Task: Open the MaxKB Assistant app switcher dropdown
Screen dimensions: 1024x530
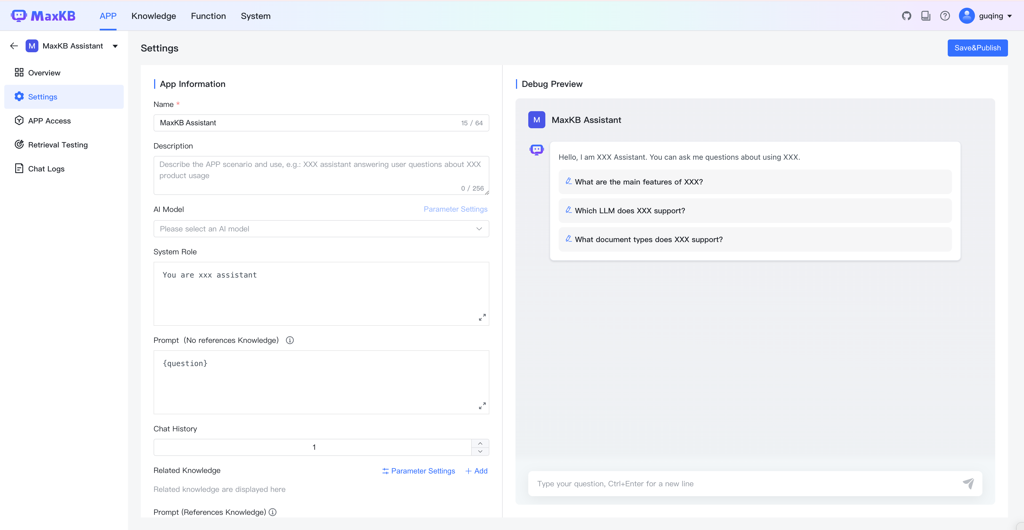Action: point(115,46)
